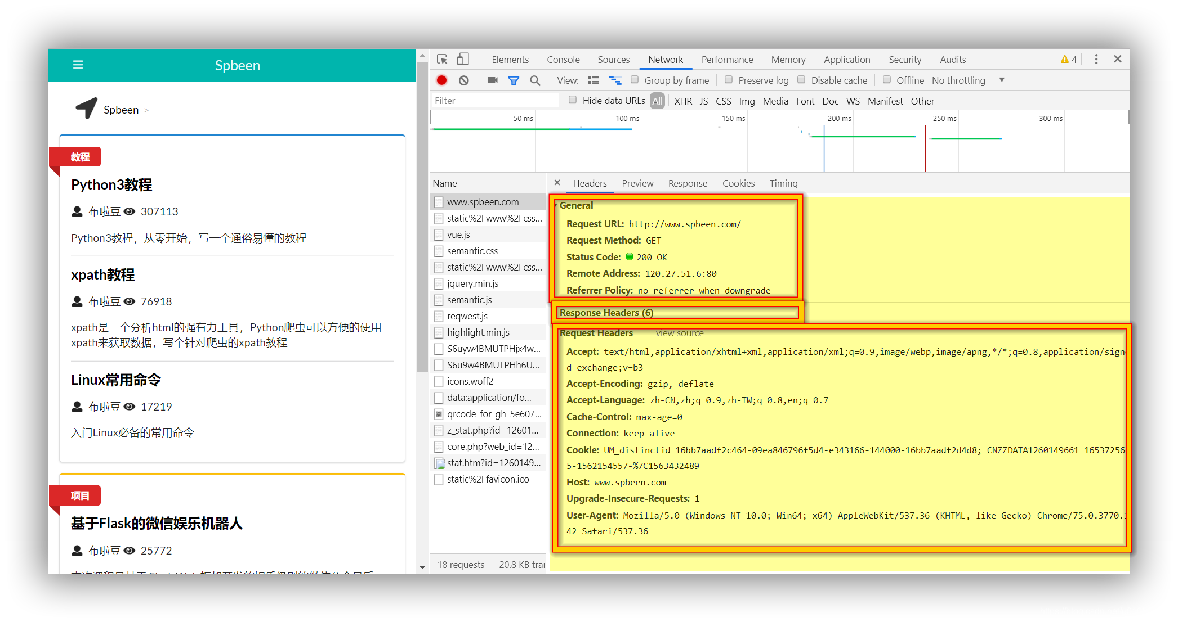Collapse the Request Headers section
The image size is (1178, 622).
pos(596,333)
